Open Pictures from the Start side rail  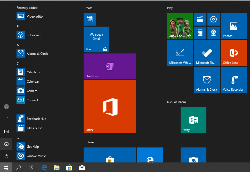click(x=6, y=131)
